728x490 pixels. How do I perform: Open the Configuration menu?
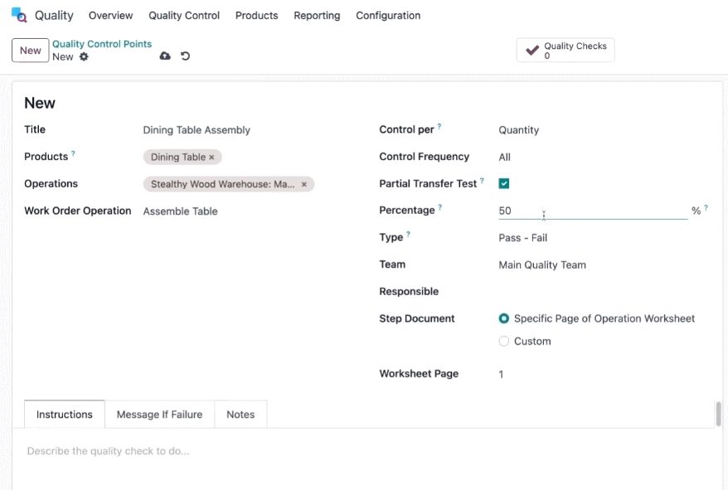[388, 15]
